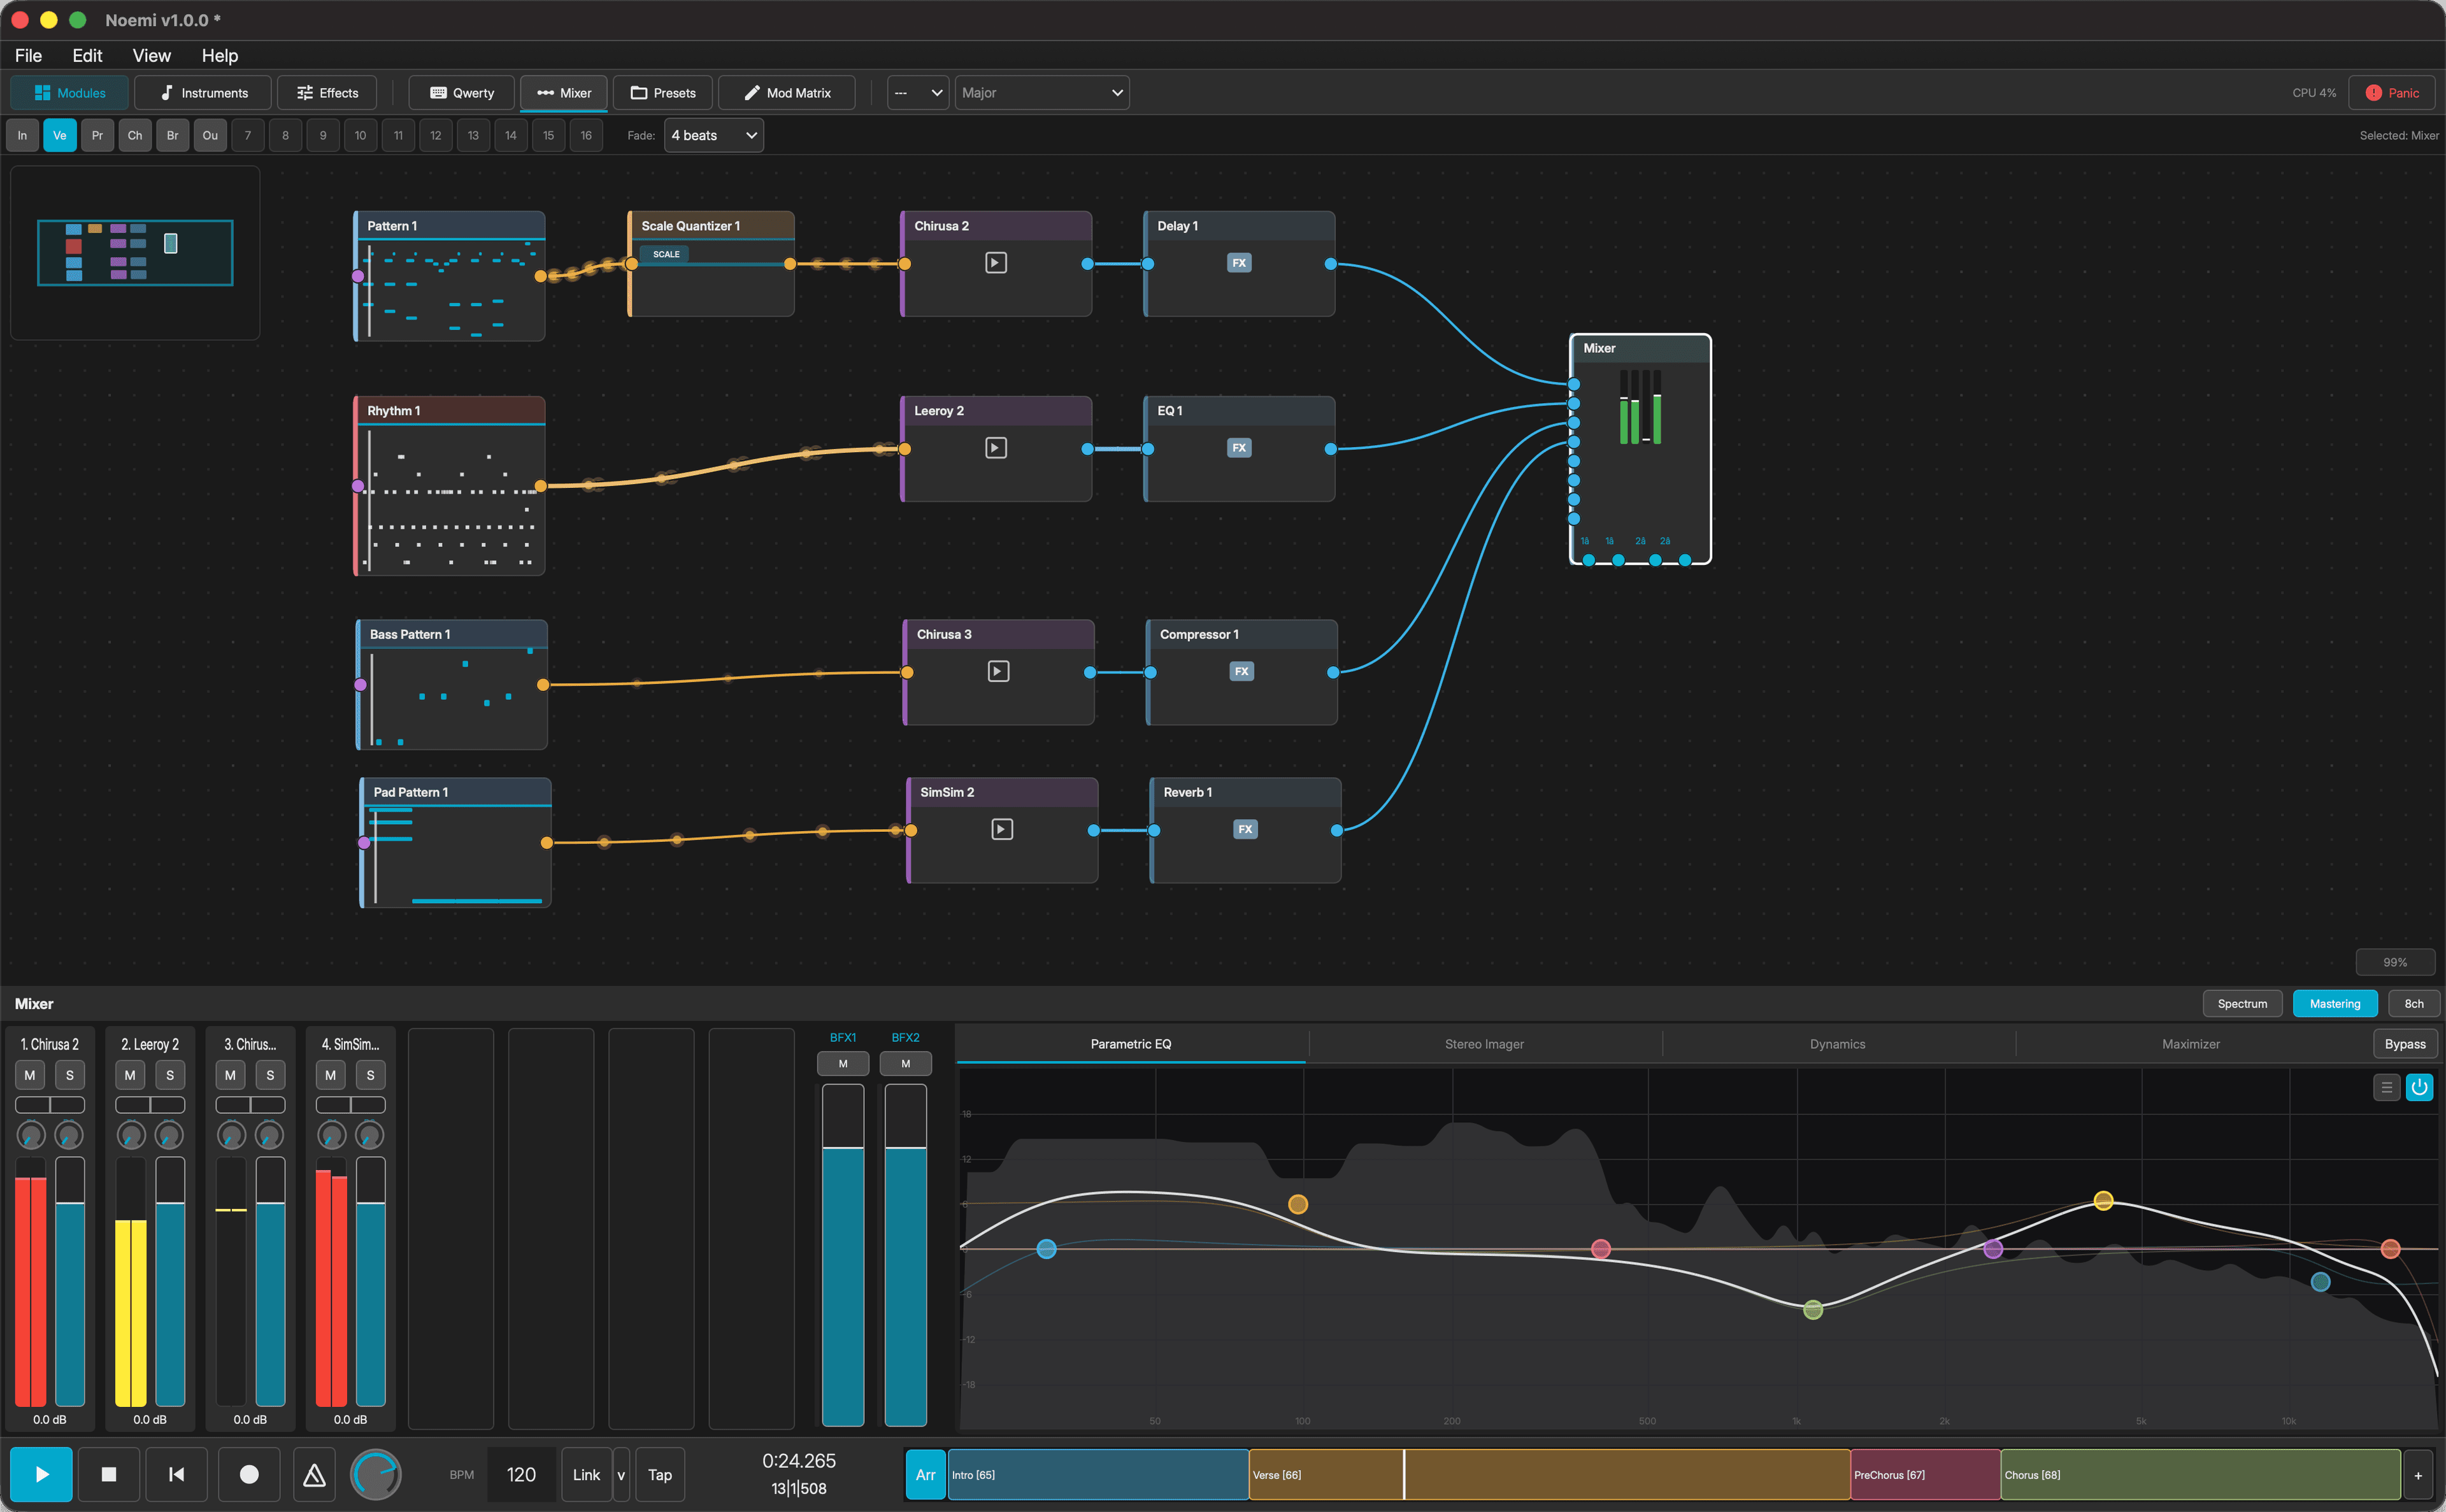Click the Arr arrangement button
The width and height of the screenshot is (2446, 1512).
coord(925,1474)
